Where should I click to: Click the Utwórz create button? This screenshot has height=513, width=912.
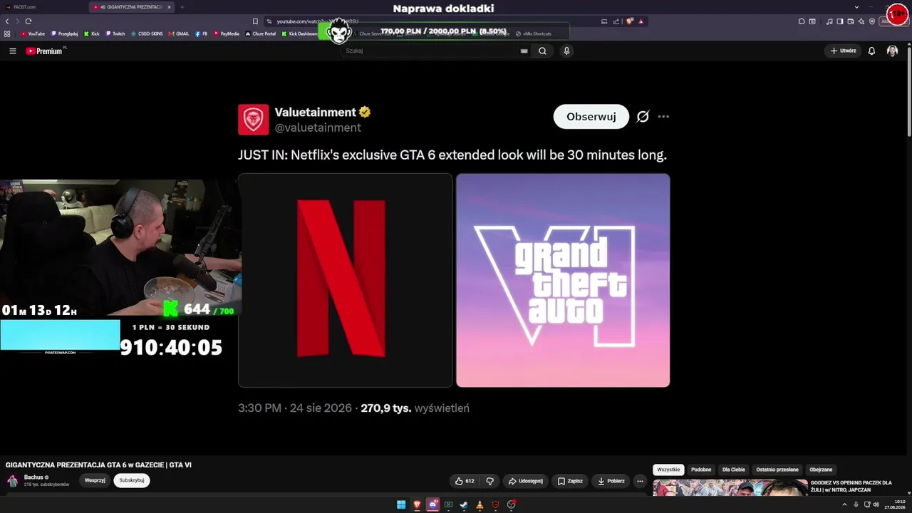[843, 51]
